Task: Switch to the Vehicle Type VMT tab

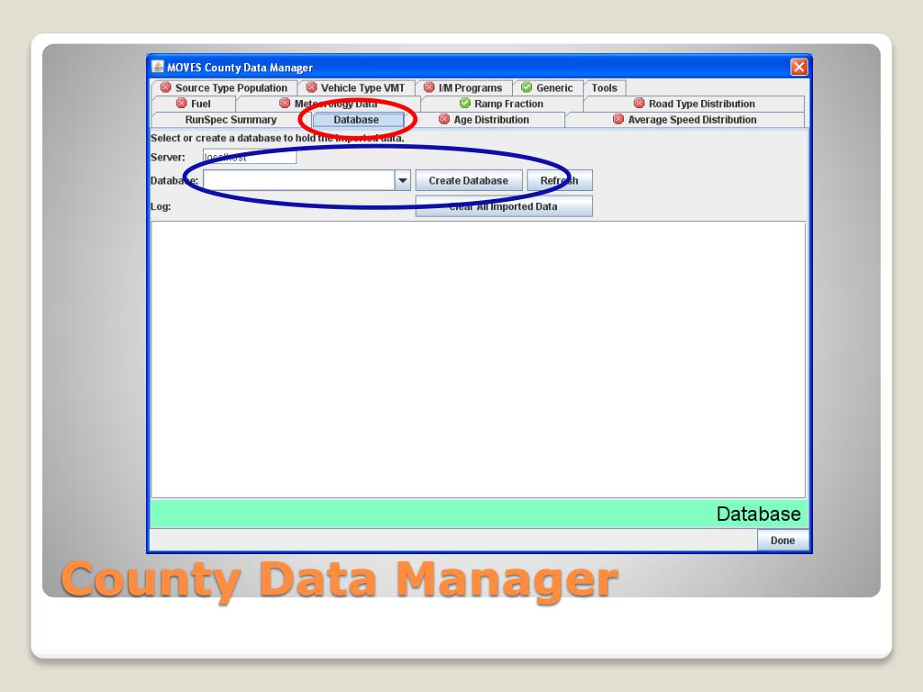Action: click(356, 87)
